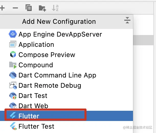Click the create new folder icon
Screen dimensions: 156x133
point(42,8)
